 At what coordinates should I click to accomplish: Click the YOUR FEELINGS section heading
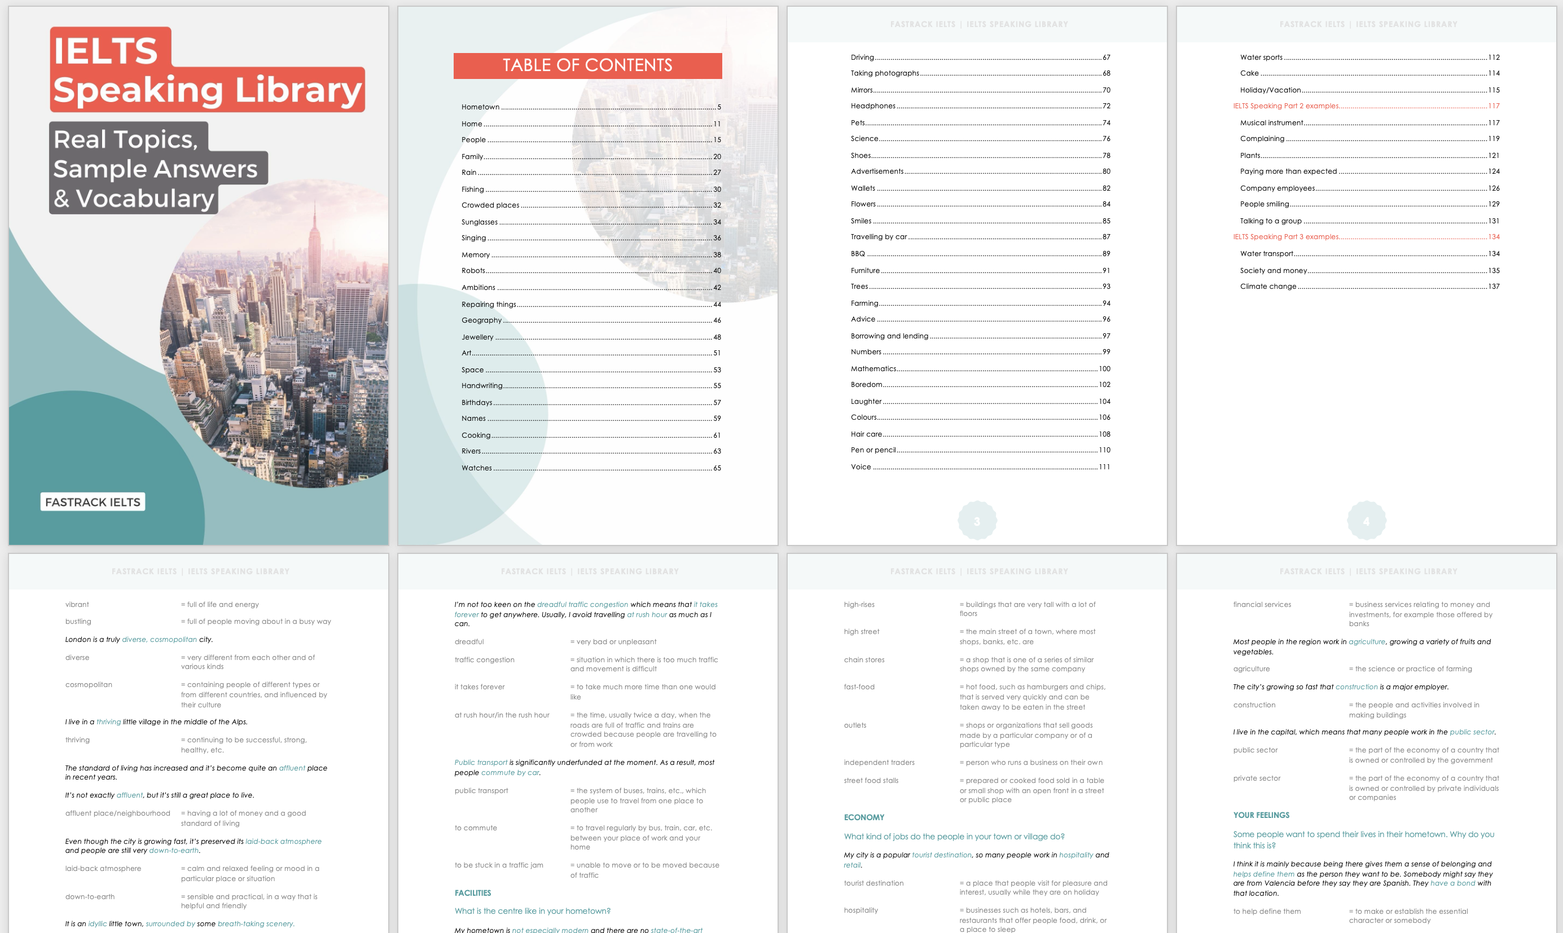pyautogui.click(x=1261, y=815)
